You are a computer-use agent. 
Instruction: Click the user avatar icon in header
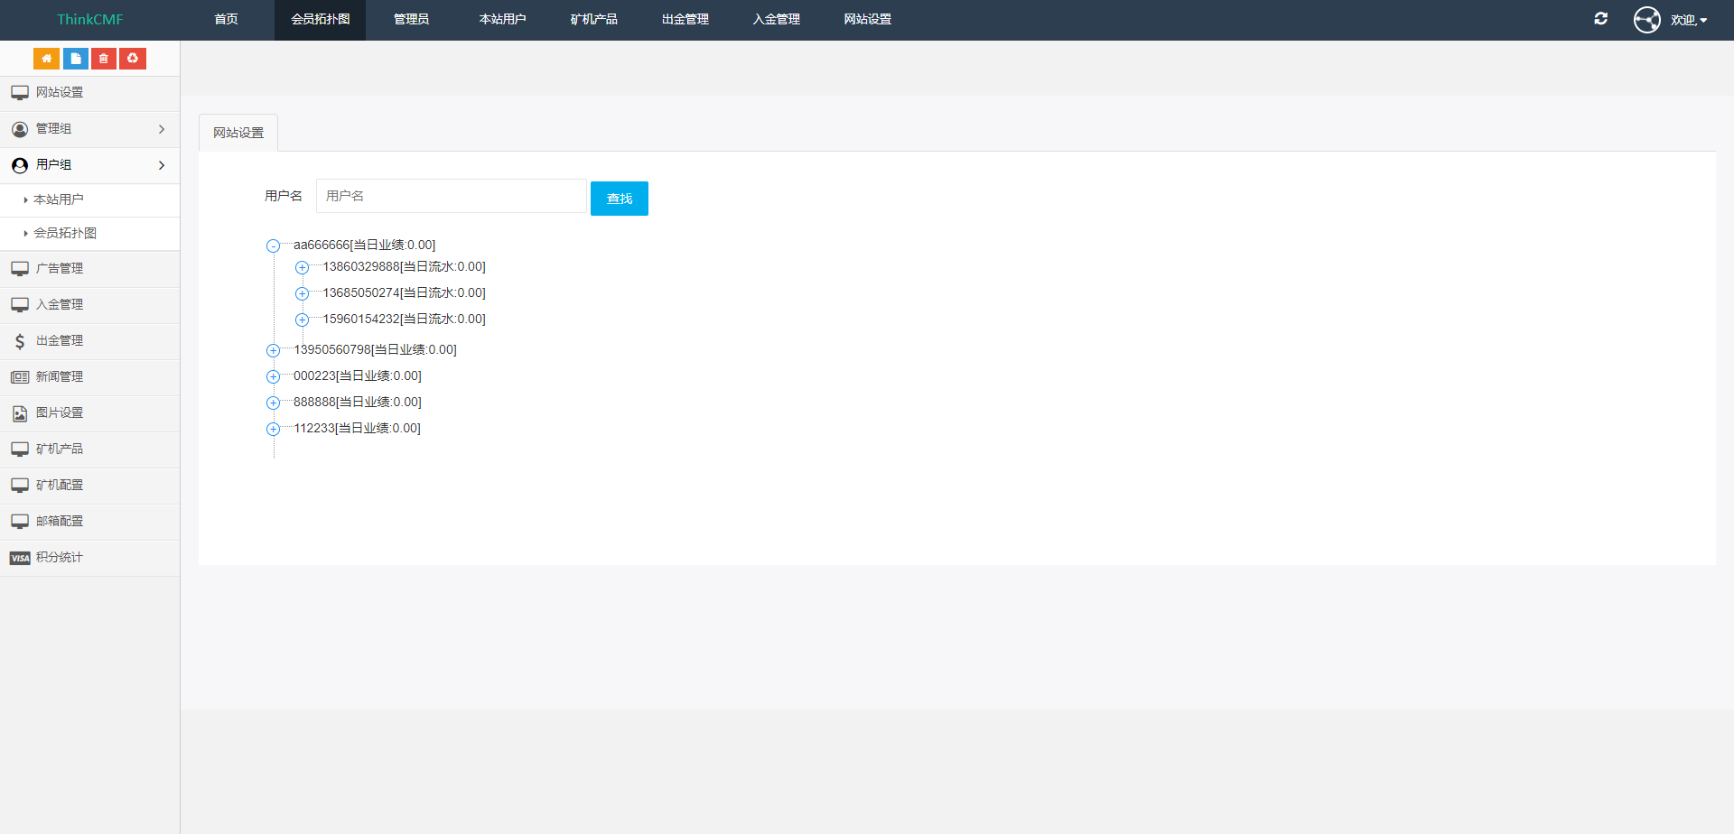click(1646, 19)
